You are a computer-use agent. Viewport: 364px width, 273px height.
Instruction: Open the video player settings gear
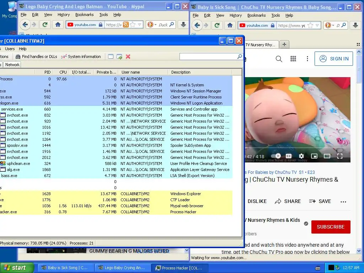pyautogui.click(x=301, y=156)
